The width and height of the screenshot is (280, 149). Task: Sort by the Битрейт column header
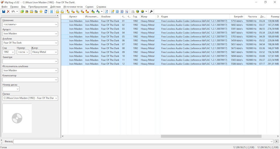pos(237,17)
